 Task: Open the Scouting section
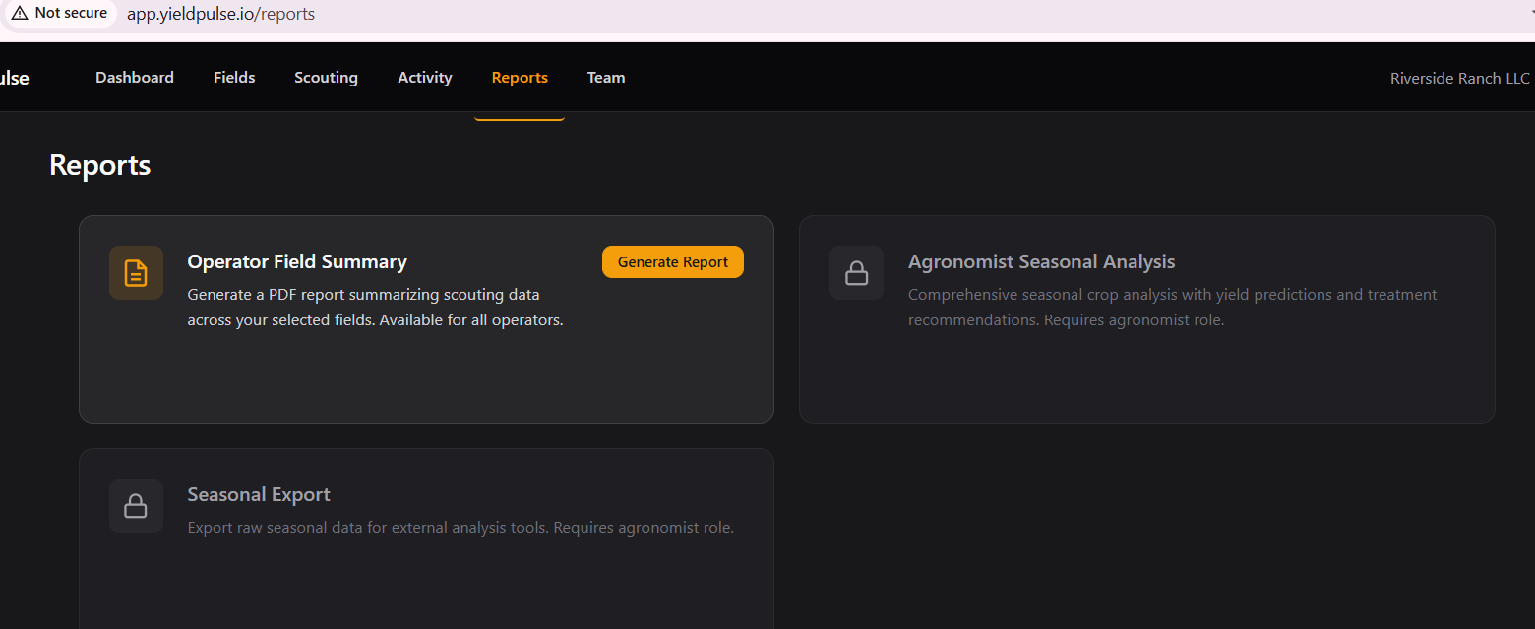pyautogui.click(x=326, y=78)
